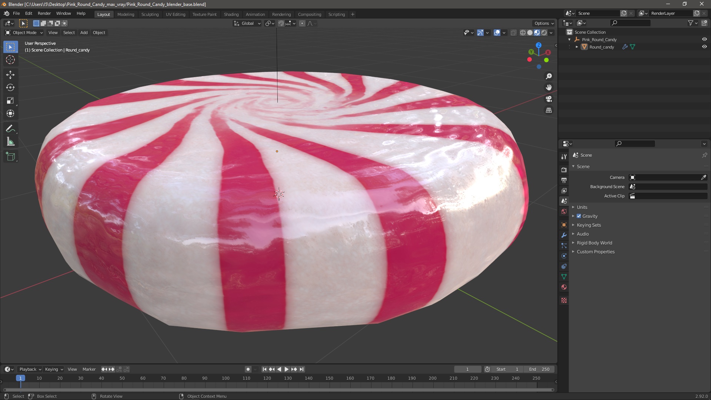The width and height of the screenshot is (711, 400).
Task: Open the Global orientation dropdown
Action: click(247, 23)
